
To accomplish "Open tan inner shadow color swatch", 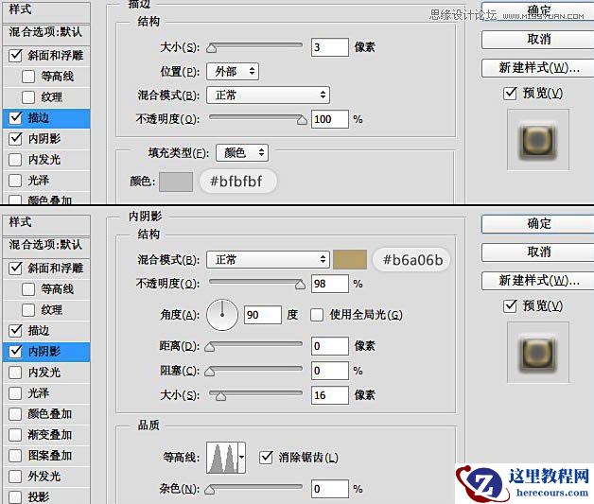I will [x=350, y=260].
